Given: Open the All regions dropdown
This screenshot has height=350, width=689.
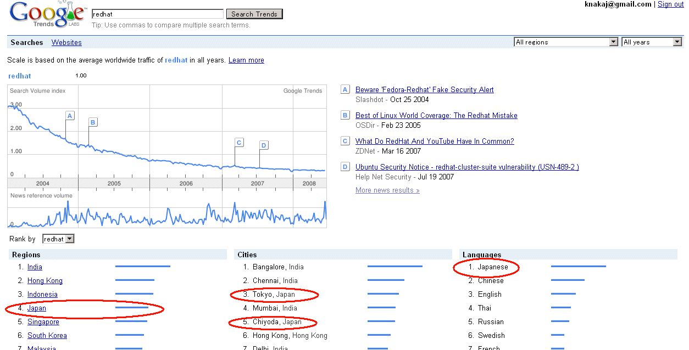Looking at the screenshot, I should [566, 42].
